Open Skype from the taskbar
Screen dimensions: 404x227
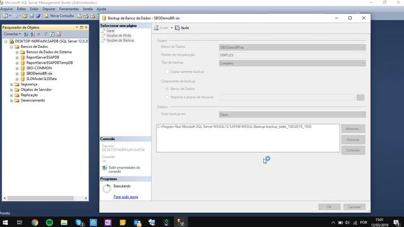pyautogui.click(x=80, y=223)
